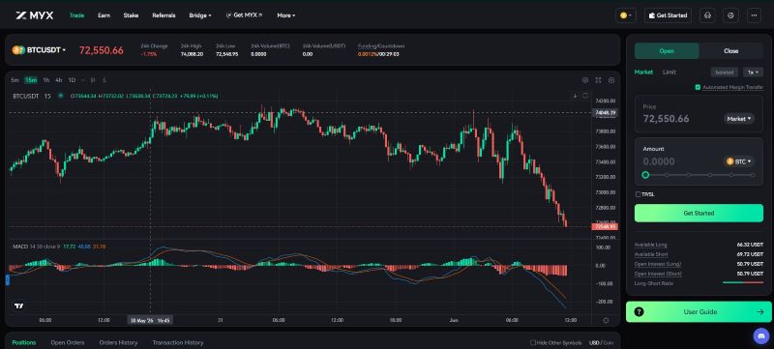Open the Trade page
This screenshot has width=774, height=349.
(77, 15)
